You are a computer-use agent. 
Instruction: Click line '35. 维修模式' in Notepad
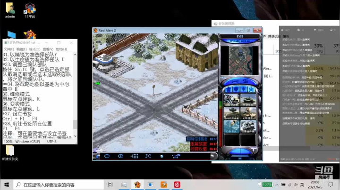pyautogui.click(x=16, y=94)
